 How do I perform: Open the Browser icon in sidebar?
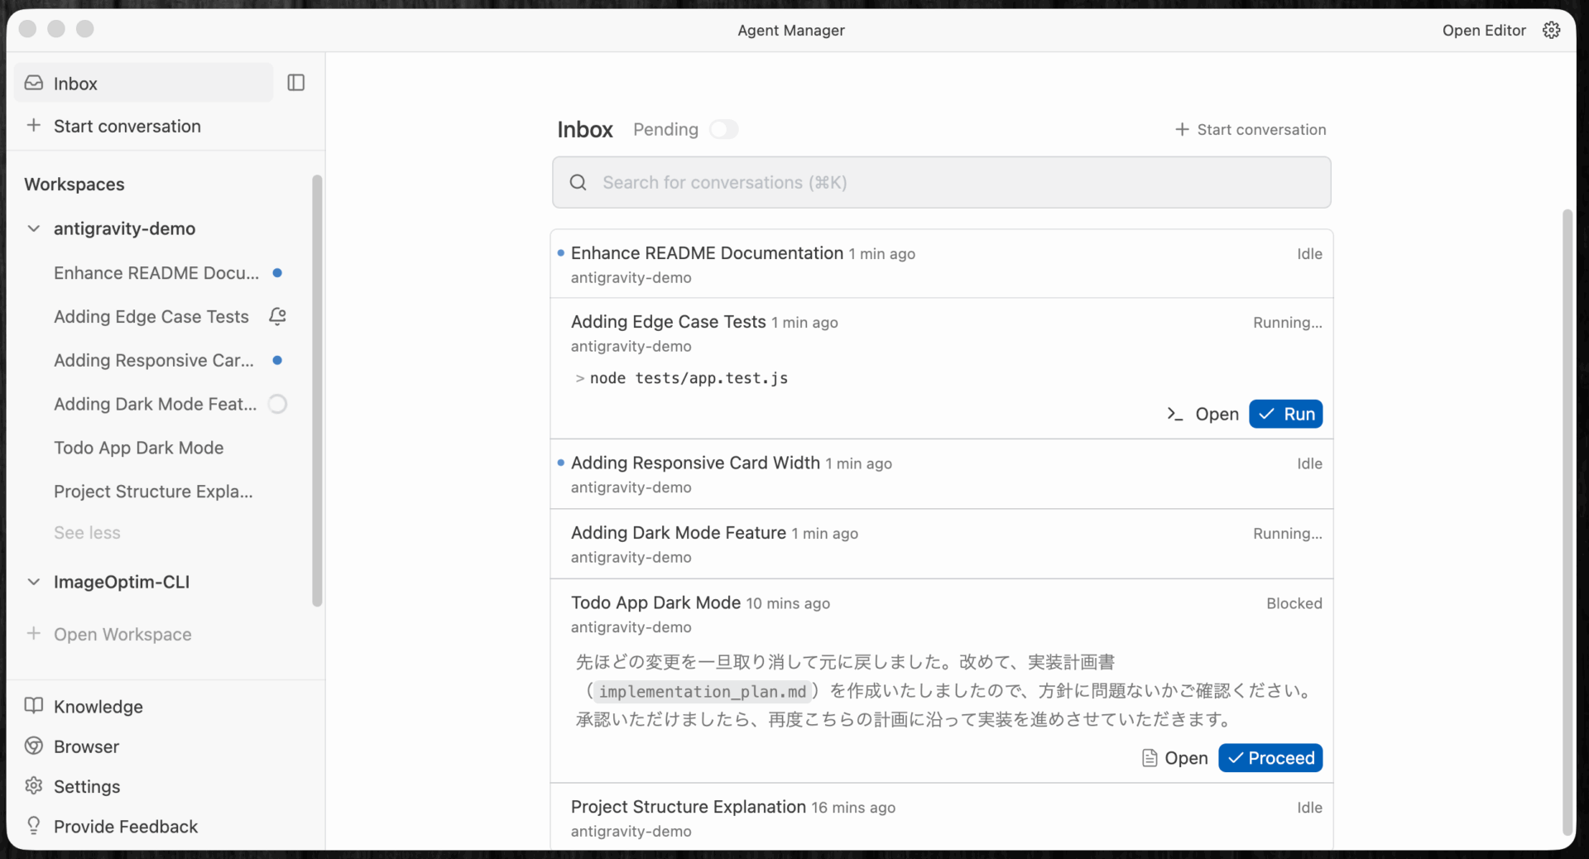pos(34,746)
